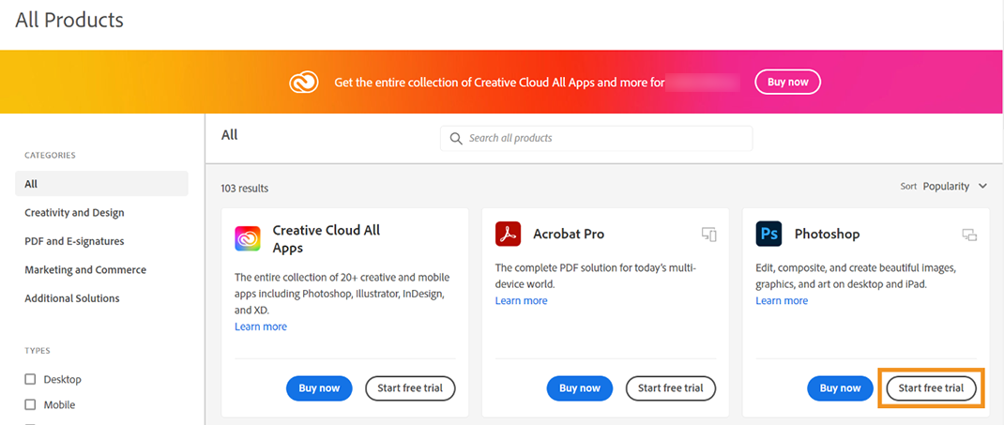1004x425 pixels.
Task: Enable the Mobile type checkbox
Action: (30, 404)
